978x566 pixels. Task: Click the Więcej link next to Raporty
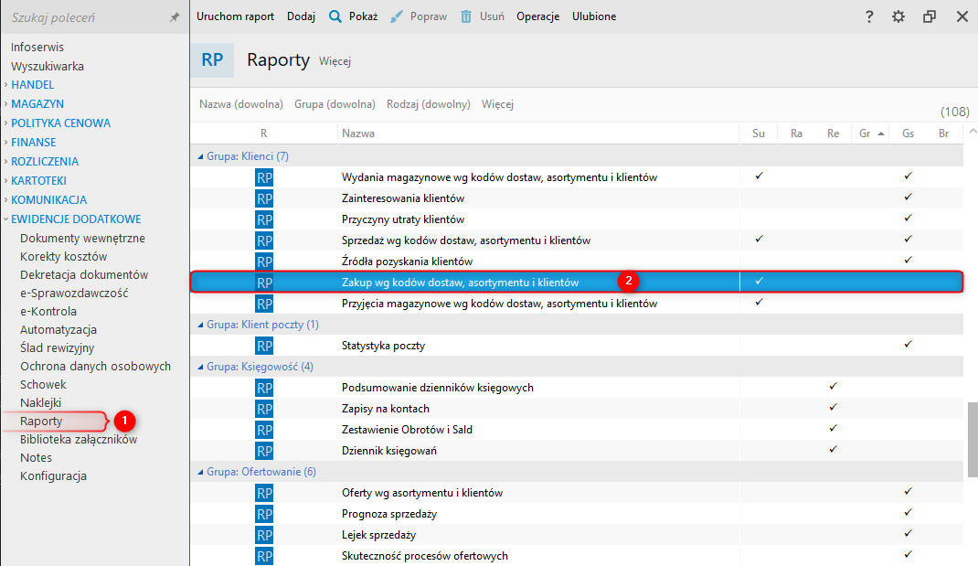click(x=335, y=62)
